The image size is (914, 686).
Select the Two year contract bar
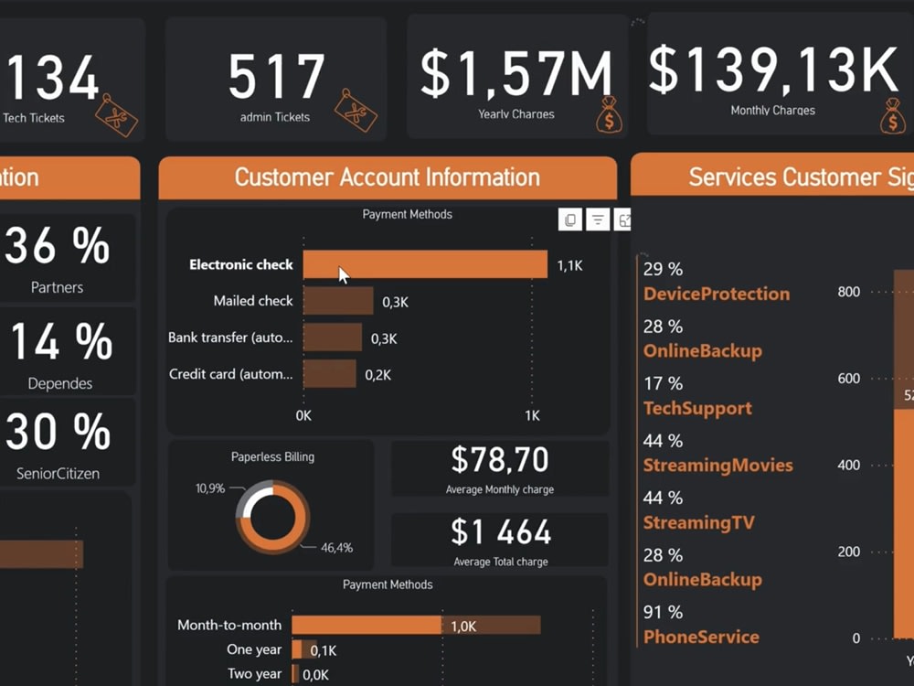pos(295,674)
